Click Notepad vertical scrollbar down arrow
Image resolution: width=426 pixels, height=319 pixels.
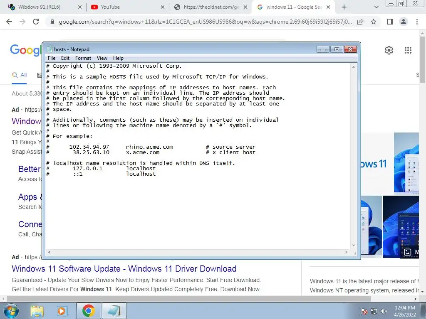(x=354, y=245)
